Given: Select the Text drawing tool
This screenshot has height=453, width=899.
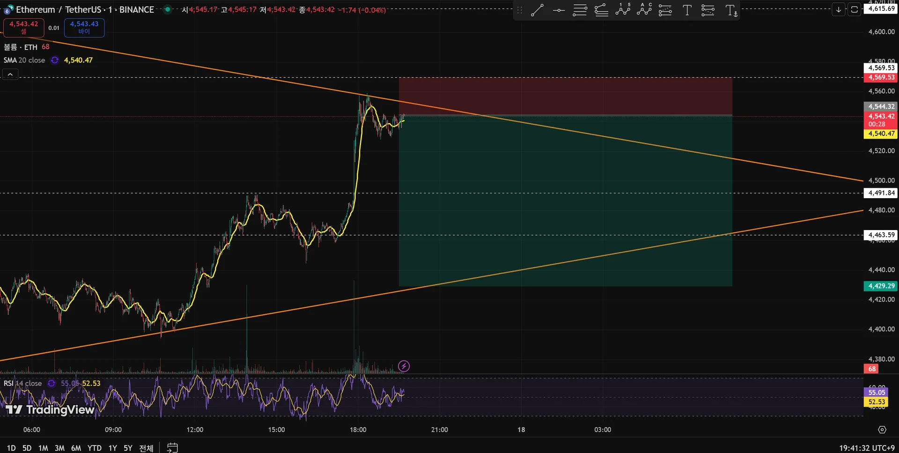Looking at the screenshot, I should pyautogui.click(x=687, y=10).
